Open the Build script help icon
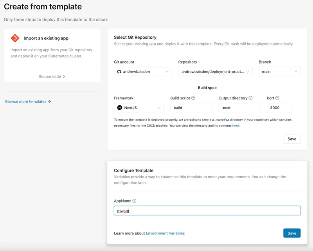Viewport: 313px width, 251px height. click(193, 98)
